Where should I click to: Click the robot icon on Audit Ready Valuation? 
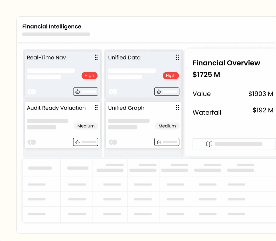pyautogui.click(x=78, y=142)
